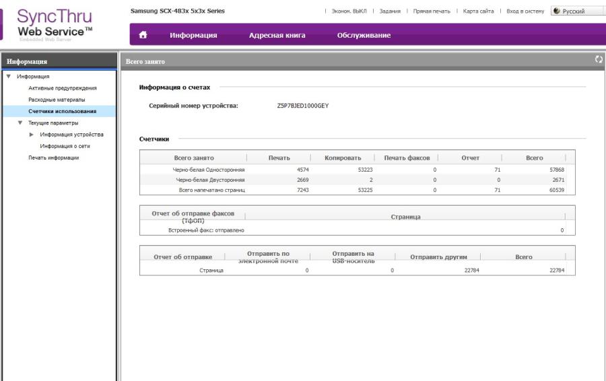Open the Задания link
The width and height of the screenshot is (606, 381).
389,11
